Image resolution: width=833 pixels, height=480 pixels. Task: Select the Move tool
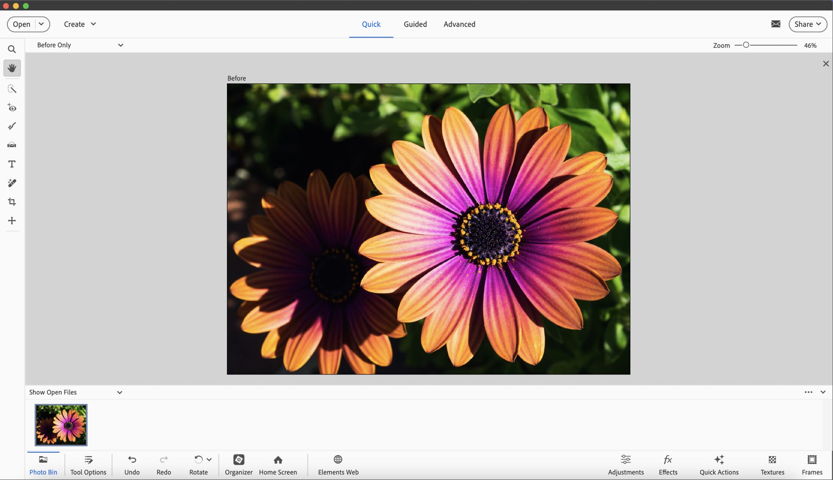coord(12,220)
